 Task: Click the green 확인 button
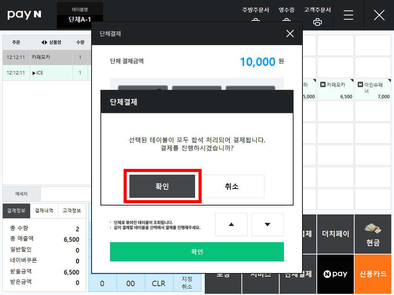click(197, 251)
